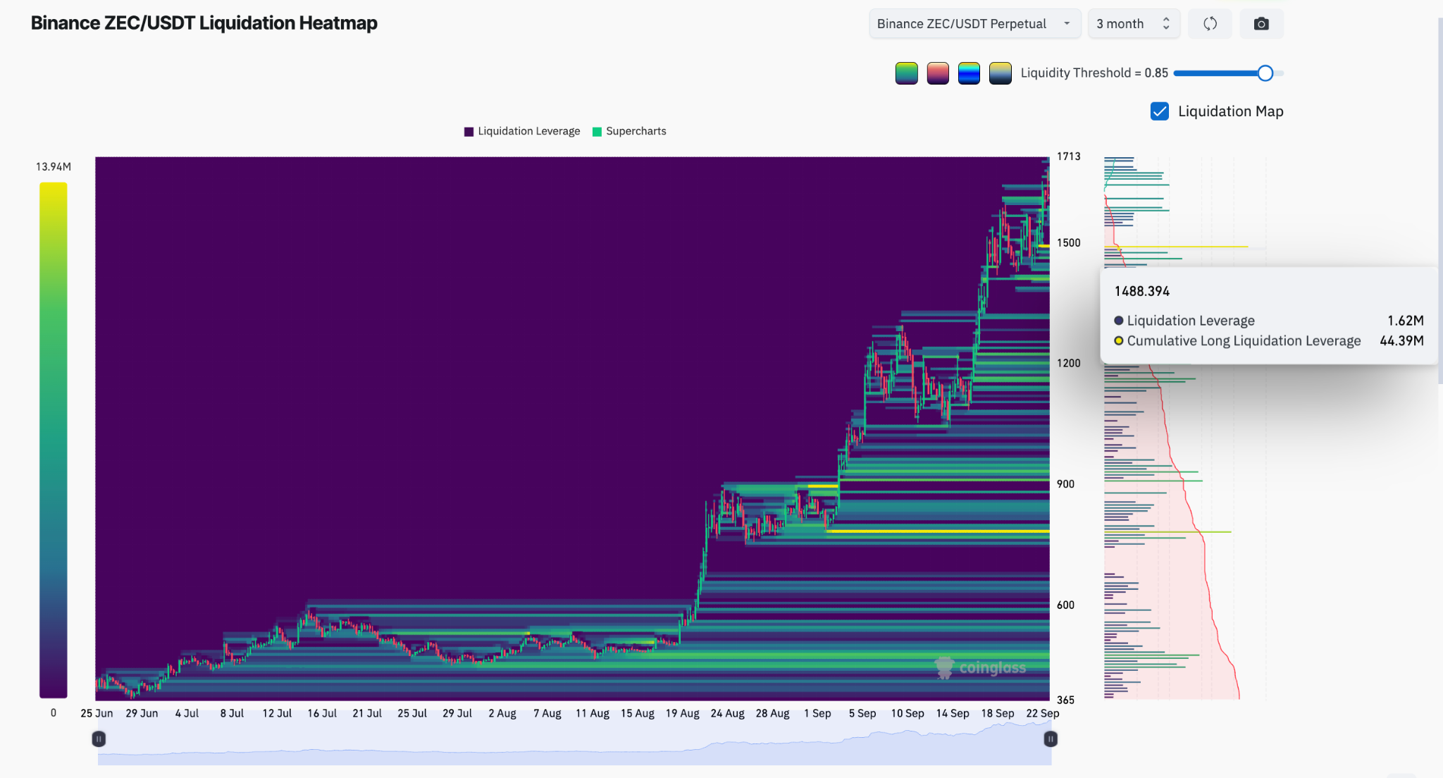The height and width of the screenshot is (778, 1443).
Task: Toggle Liquidation Leverage legend series
Action: coord(522,131)
